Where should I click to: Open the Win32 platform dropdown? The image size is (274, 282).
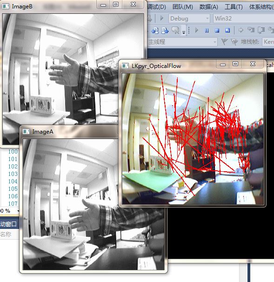(x=244, y=18)
